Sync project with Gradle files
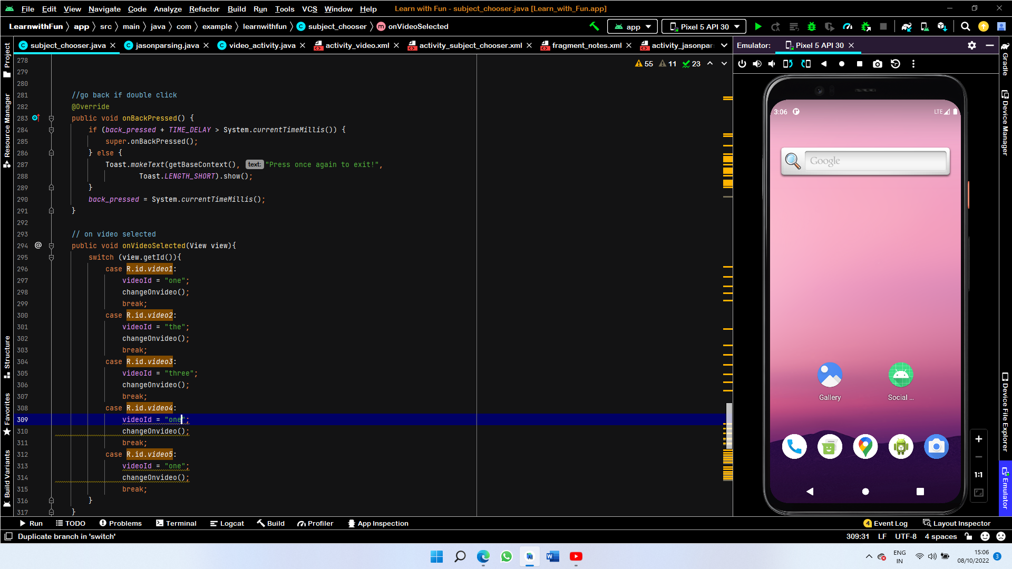This screenshot has width=1012, height=569. [x=907, y=26]
